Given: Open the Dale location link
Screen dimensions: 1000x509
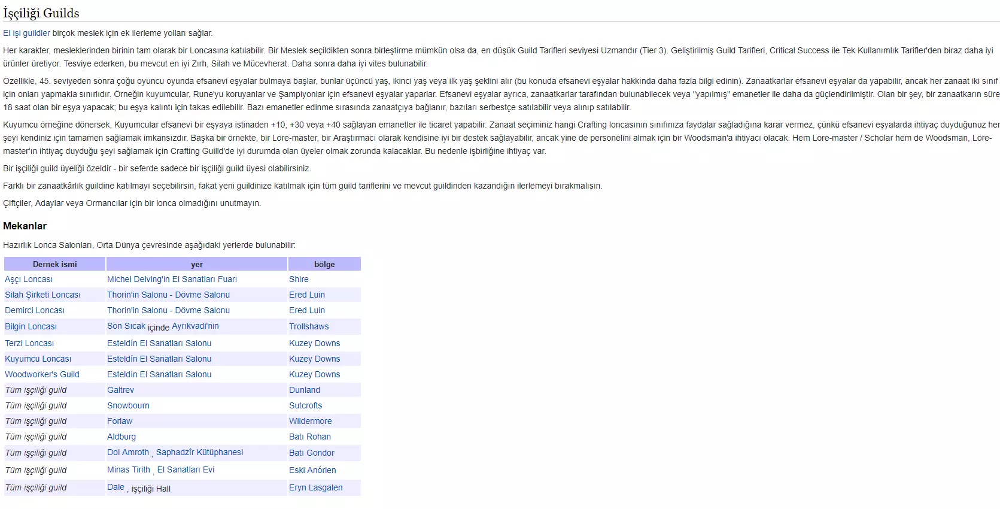Looking at the screenshot, I should point(115,487).
